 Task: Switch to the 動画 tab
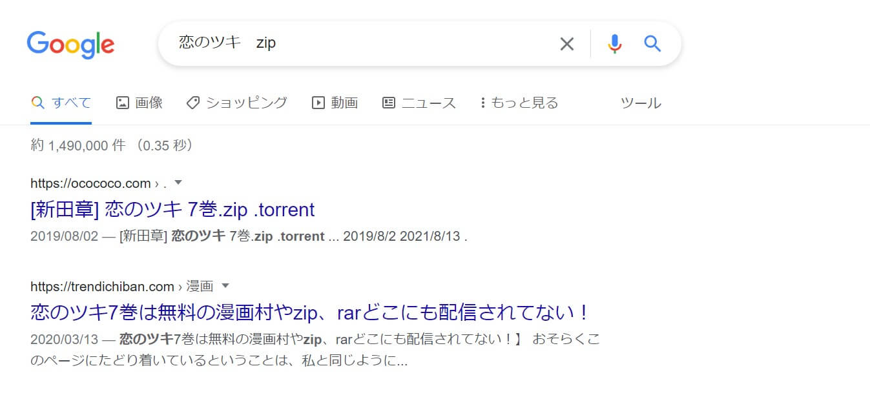point(335,103)
